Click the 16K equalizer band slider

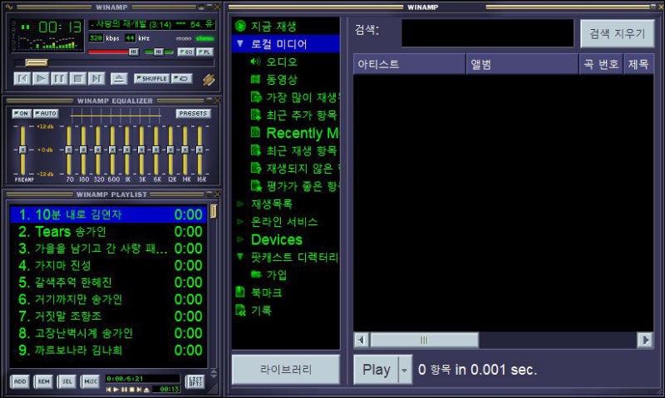[199, 150]
